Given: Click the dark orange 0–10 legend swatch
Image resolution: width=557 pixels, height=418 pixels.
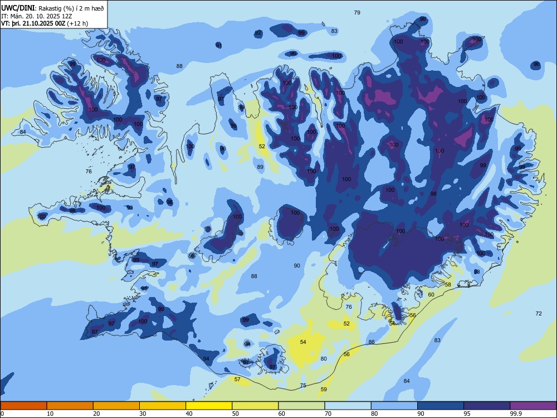Looking at the screenshot, I should click(x=23, y=406).
